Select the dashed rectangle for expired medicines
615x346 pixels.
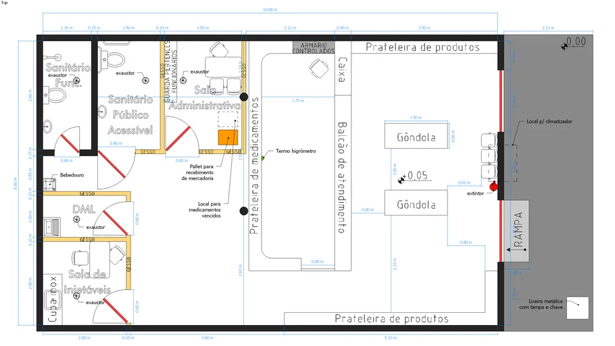[x=228, y=119]
